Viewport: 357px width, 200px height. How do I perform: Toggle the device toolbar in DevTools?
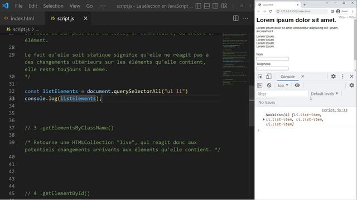coord(269,77)
